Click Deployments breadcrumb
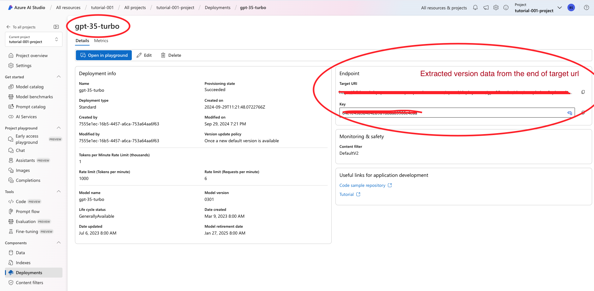Viewport: 594px width, 291px height. pyautogui.click(x=217, y=7)
